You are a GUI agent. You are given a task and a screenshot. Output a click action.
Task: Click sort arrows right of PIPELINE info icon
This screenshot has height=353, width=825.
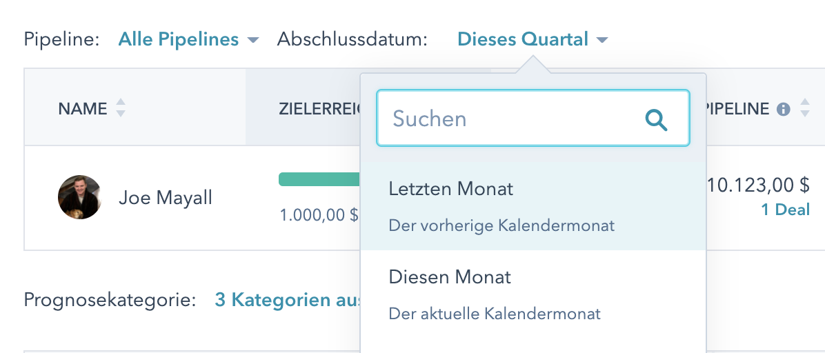(x=804, y=108)
